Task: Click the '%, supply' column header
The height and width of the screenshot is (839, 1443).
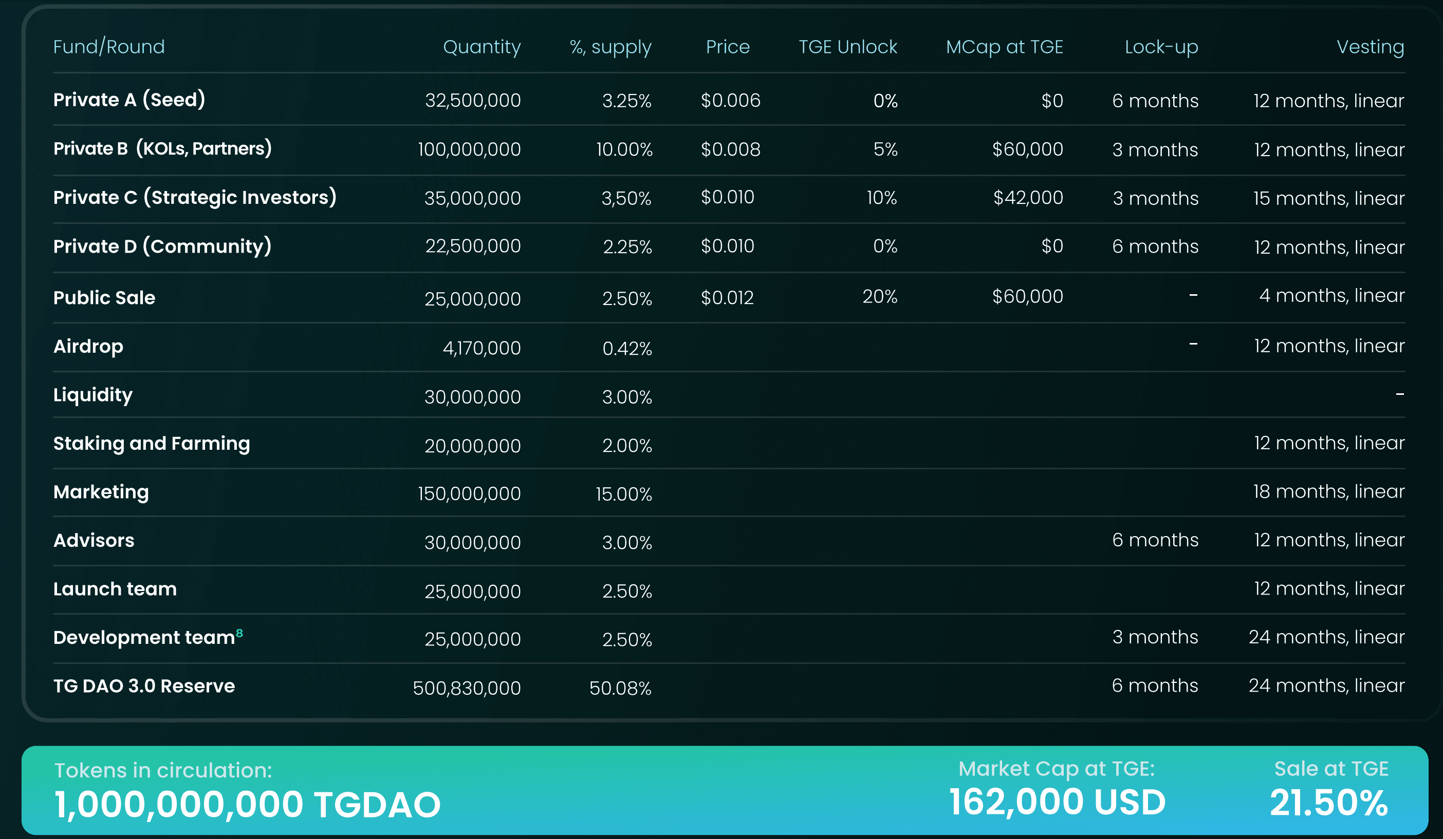Action: (x=610, y=47)
